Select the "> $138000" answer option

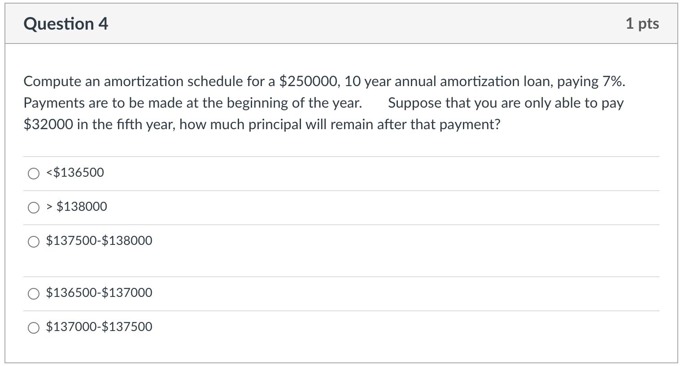point(34,208)
